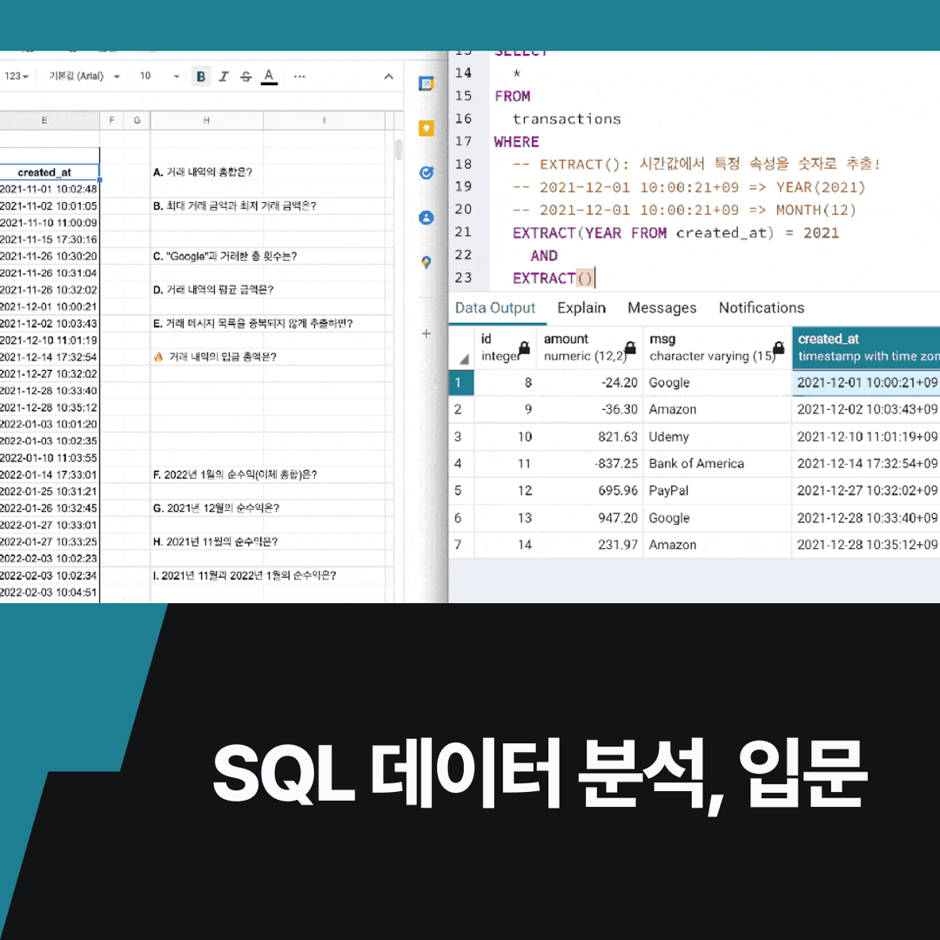Switch to the Explain tab
Screen dimensions: 940x940
point(581,307)
